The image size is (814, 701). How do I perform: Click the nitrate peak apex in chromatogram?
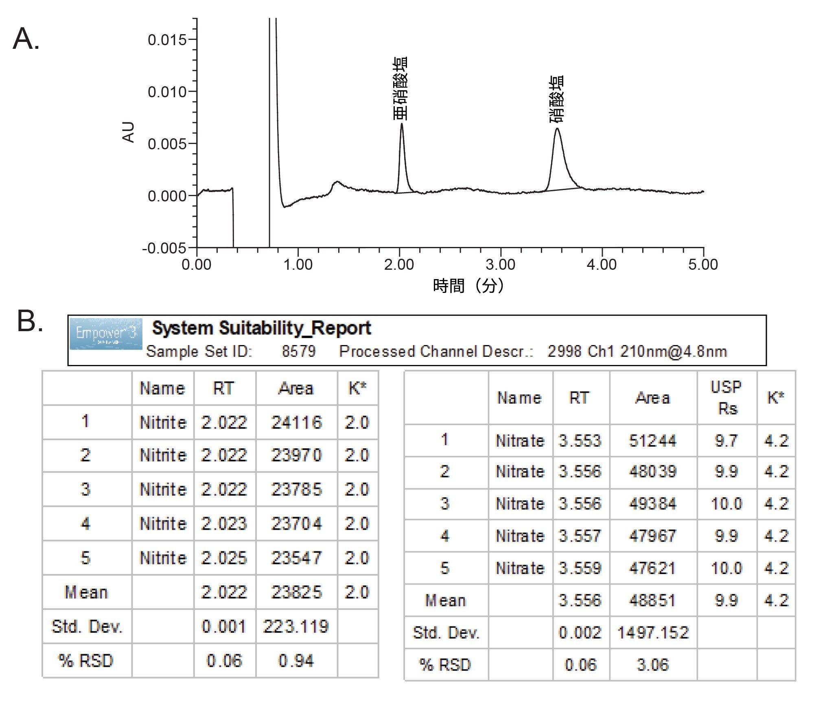tap(557, 129)
